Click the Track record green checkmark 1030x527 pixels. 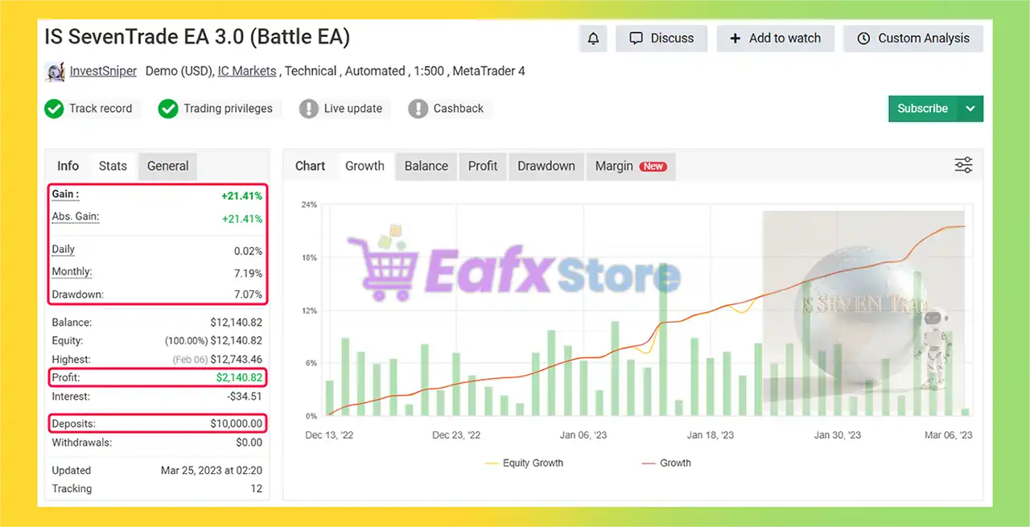click(x=54, y=109)
